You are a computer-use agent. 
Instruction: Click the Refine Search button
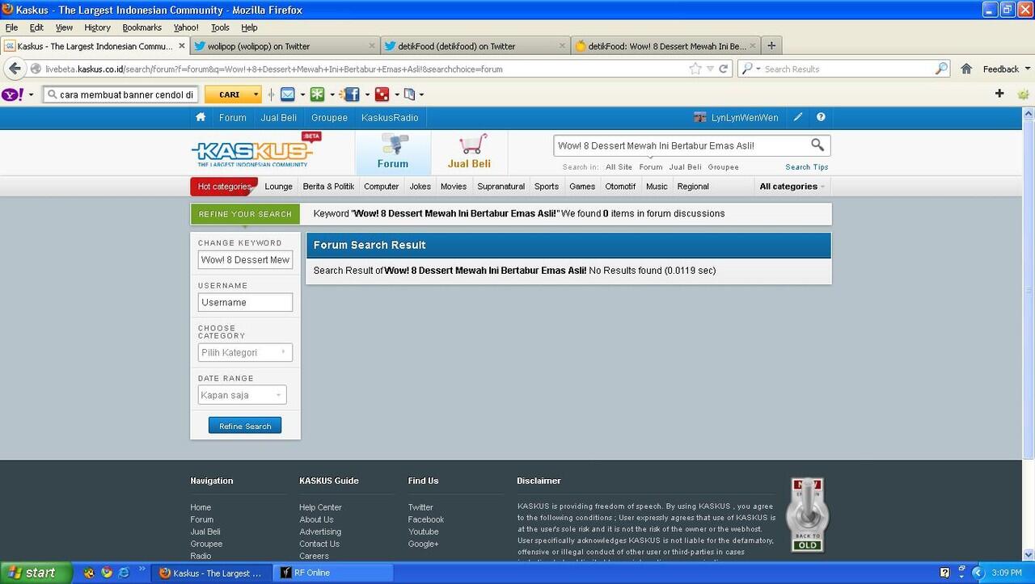coord(245,426)
